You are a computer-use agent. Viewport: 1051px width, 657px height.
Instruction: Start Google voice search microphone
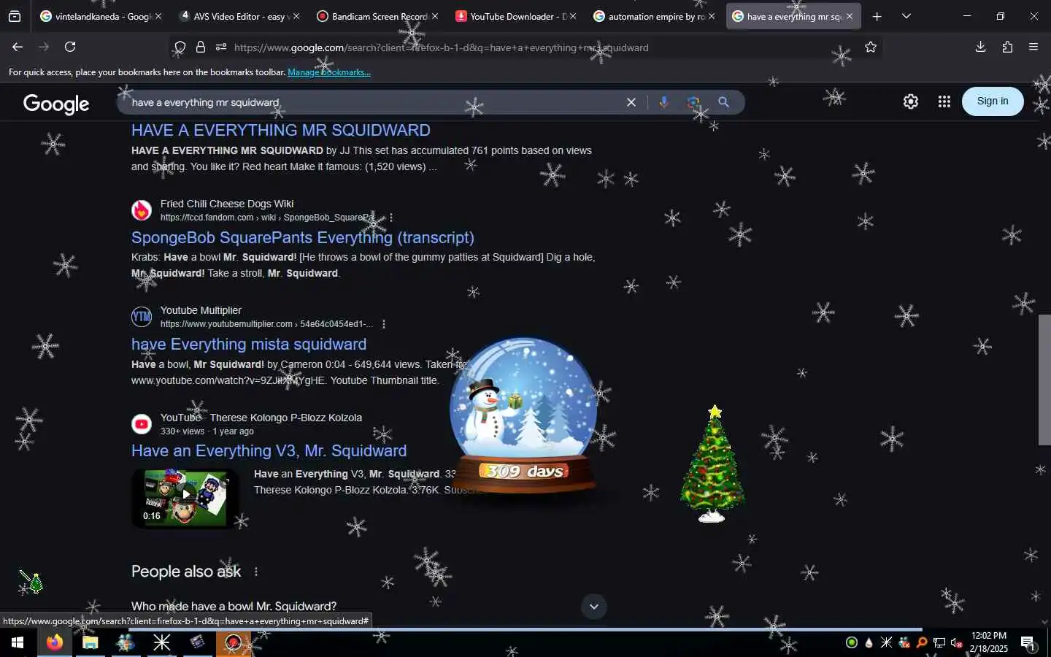(664, 102)
